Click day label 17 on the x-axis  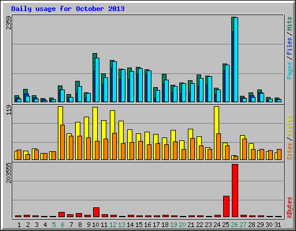coord(156,225)
